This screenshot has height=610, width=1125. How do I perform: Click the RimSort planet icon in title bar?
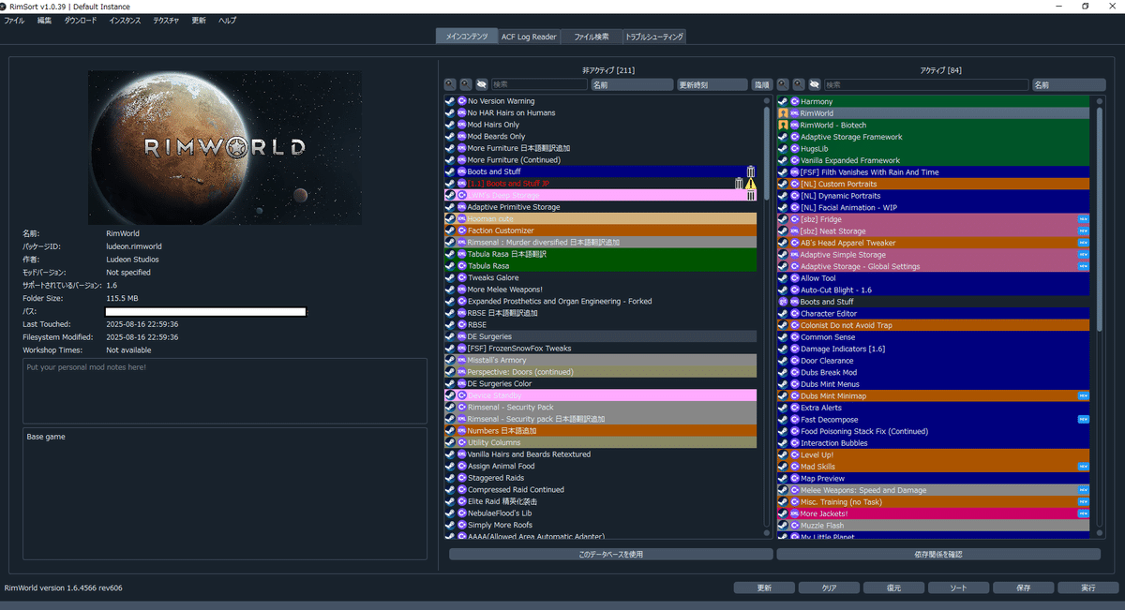(7, 6)
